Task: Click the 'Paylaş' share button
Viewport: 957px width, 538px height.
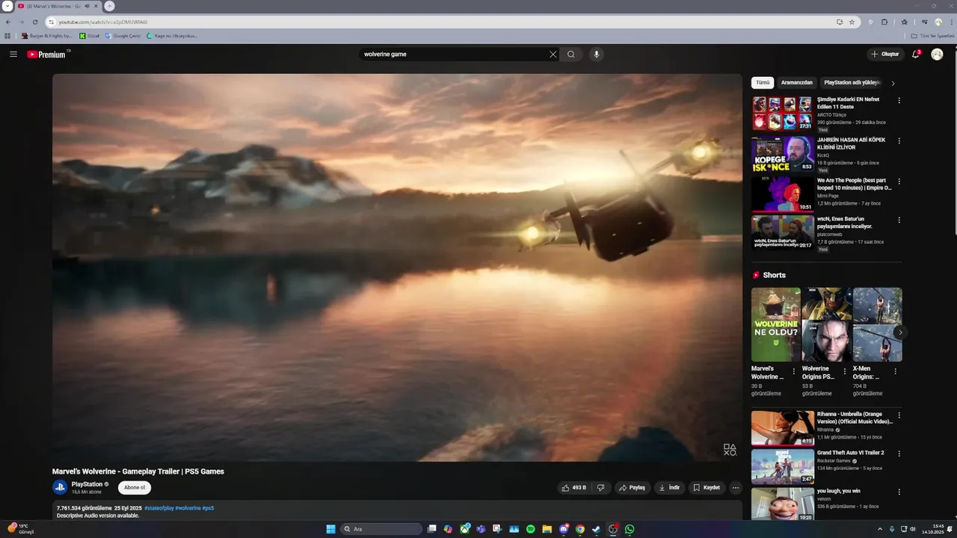Action: coord(632,488)
